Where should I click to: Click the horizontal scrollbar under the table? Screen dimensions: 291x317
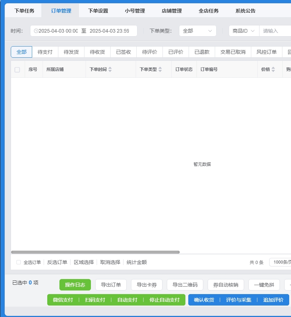(95, 252)
